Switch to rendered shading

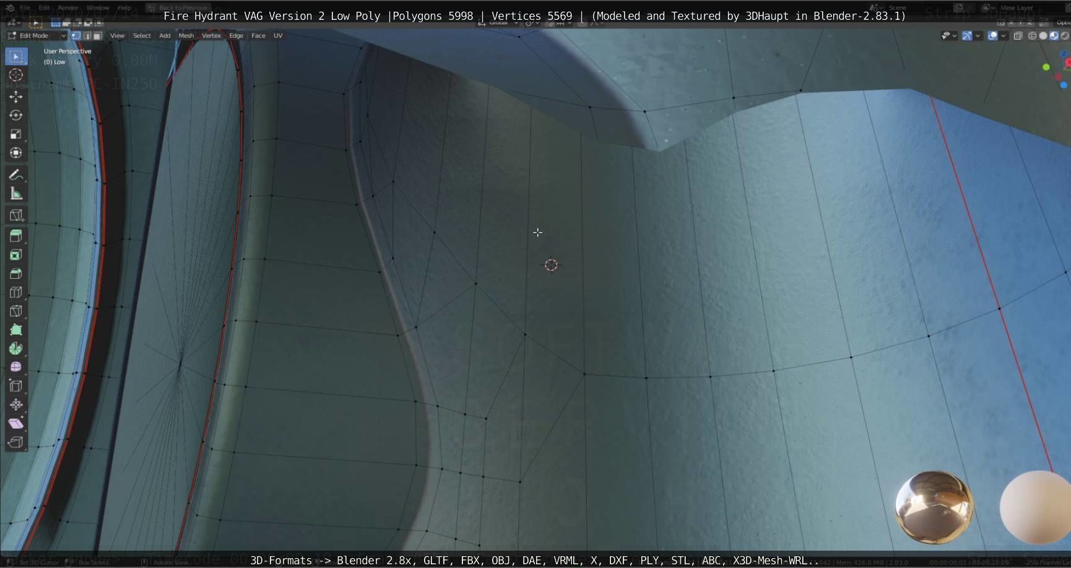1065,36
